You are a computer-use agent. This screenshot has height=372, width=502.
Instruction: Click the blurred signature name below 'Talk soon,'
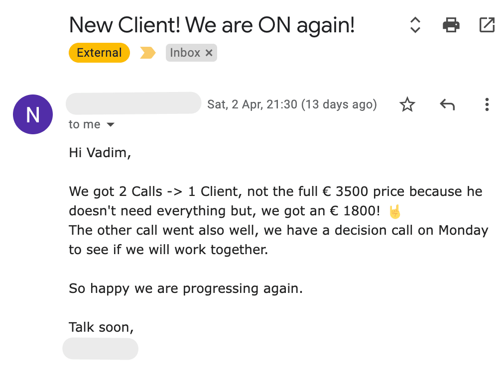pyautogui.click(x=100, y=349)
